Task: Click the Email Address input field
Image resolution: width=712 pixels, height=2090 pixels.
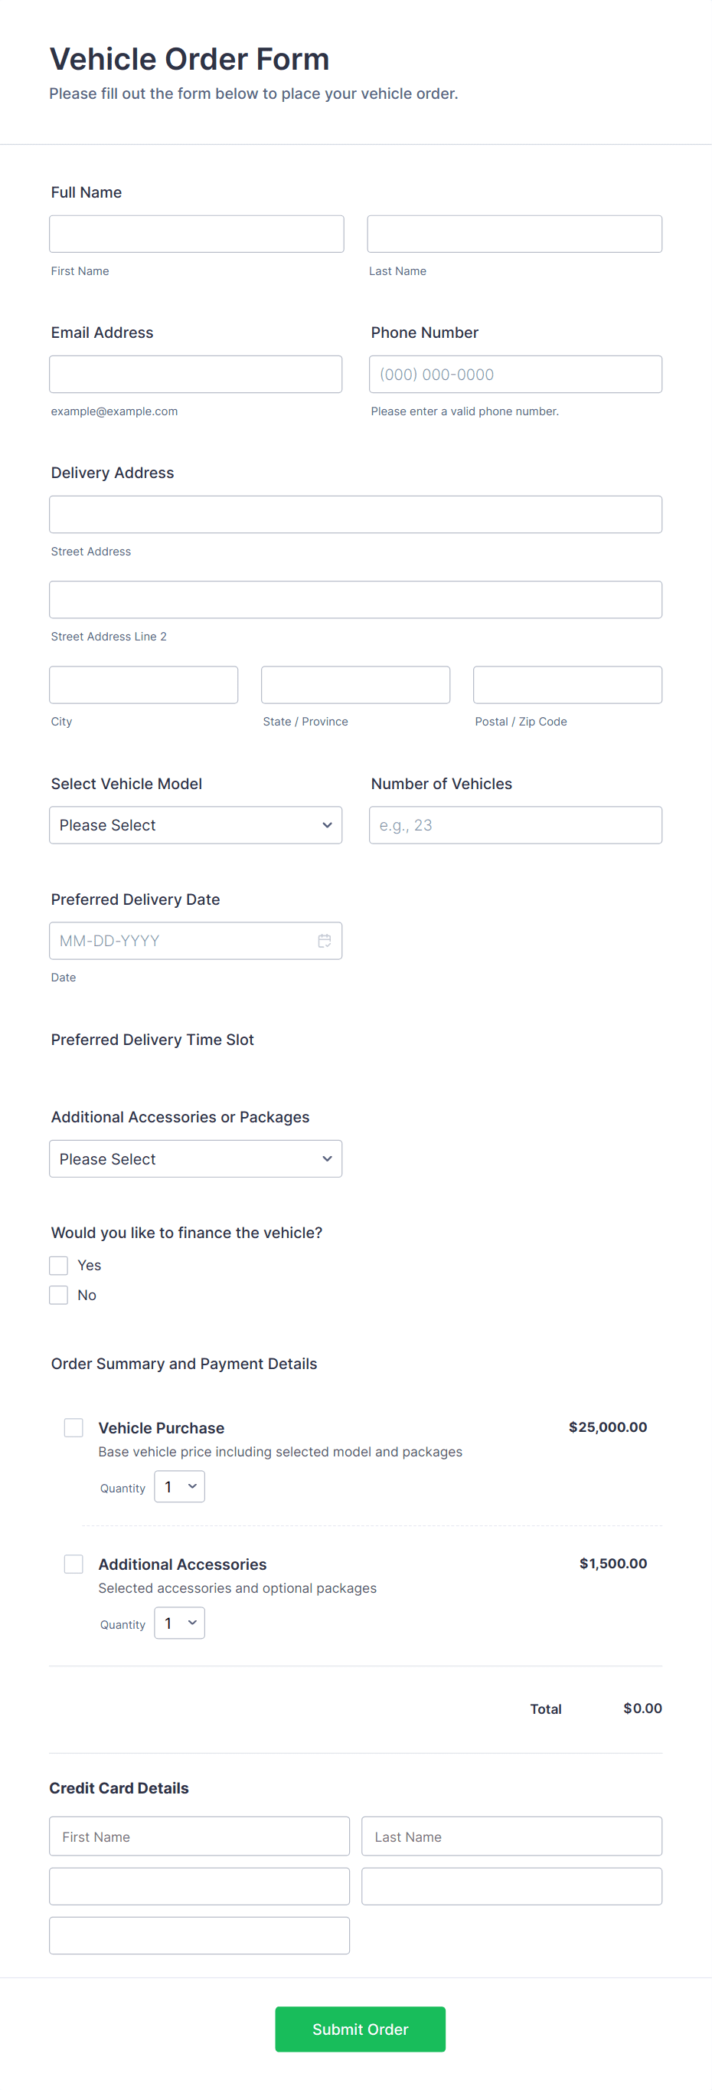Action: (x=195, y=374)
